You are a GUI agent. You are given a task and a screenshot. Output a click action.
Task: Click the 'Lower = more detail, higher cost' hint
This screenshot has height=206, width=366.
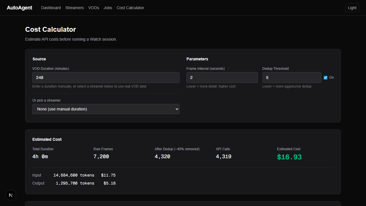[211, 86]
